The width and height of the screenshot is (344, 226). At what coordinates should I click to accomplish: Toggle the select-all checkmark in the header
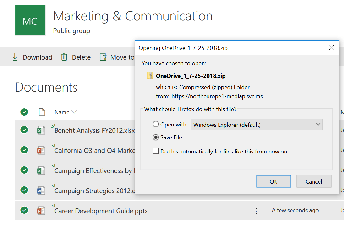(24, 112)
